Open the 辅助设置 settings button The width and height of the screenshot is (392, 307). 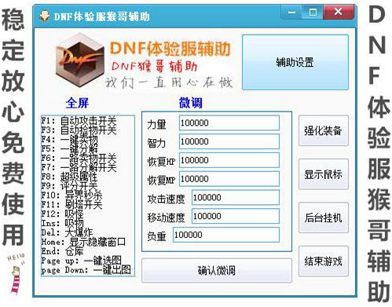295,62
